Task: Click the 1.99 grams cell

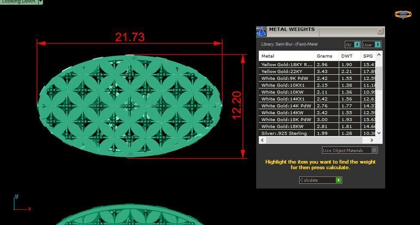Action: pos(327,133)
